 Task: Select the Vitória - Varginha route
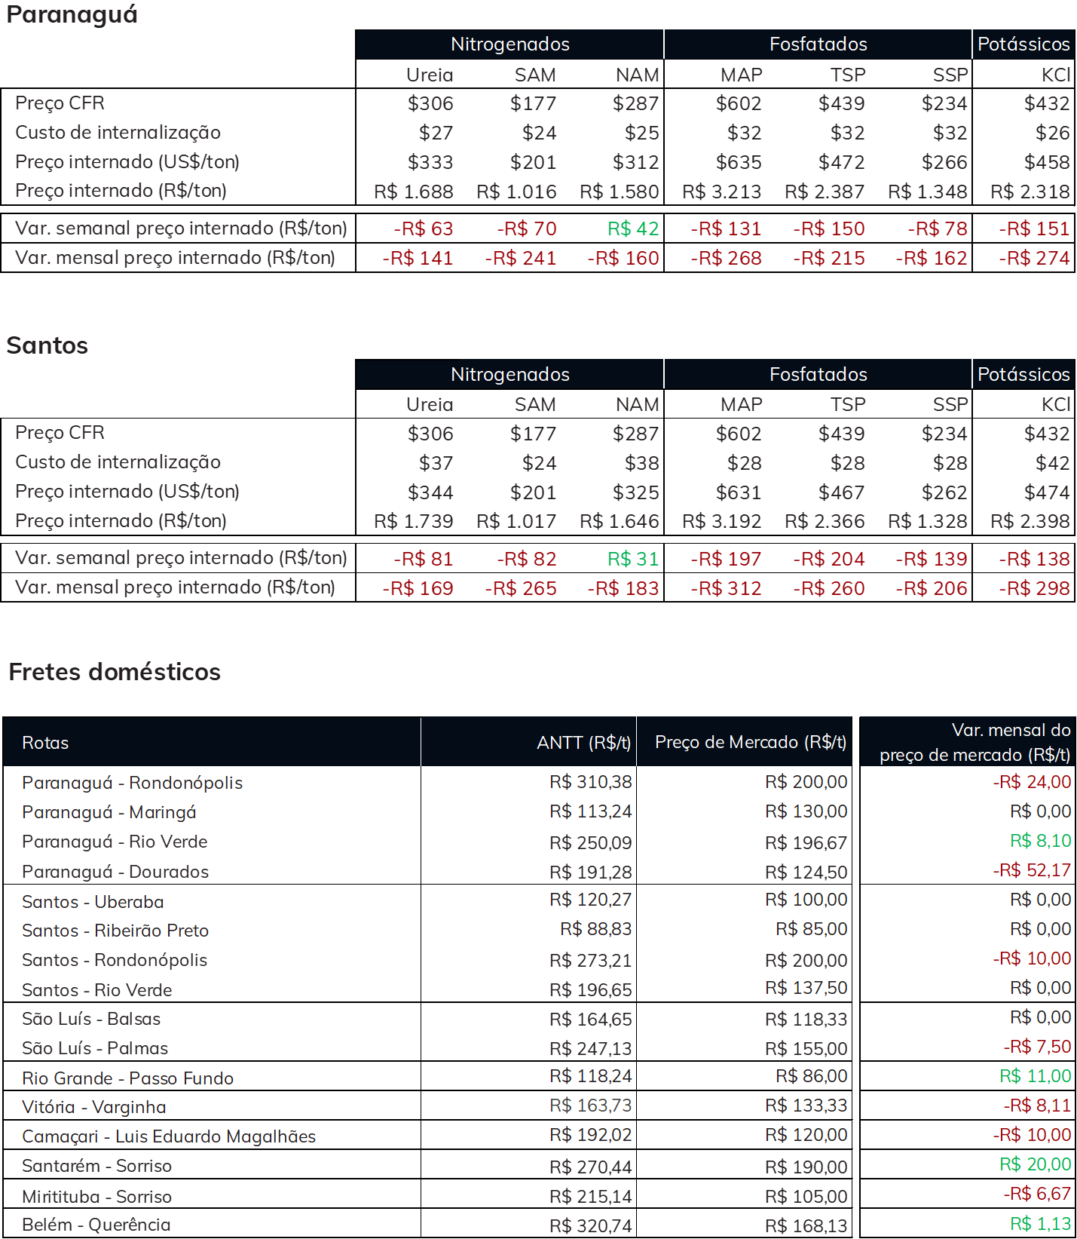point(94,1107)
